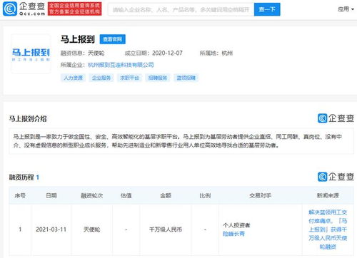Click the 序号 column header
Viewport: 357px width, 258px height.
[x=20, y=195]
